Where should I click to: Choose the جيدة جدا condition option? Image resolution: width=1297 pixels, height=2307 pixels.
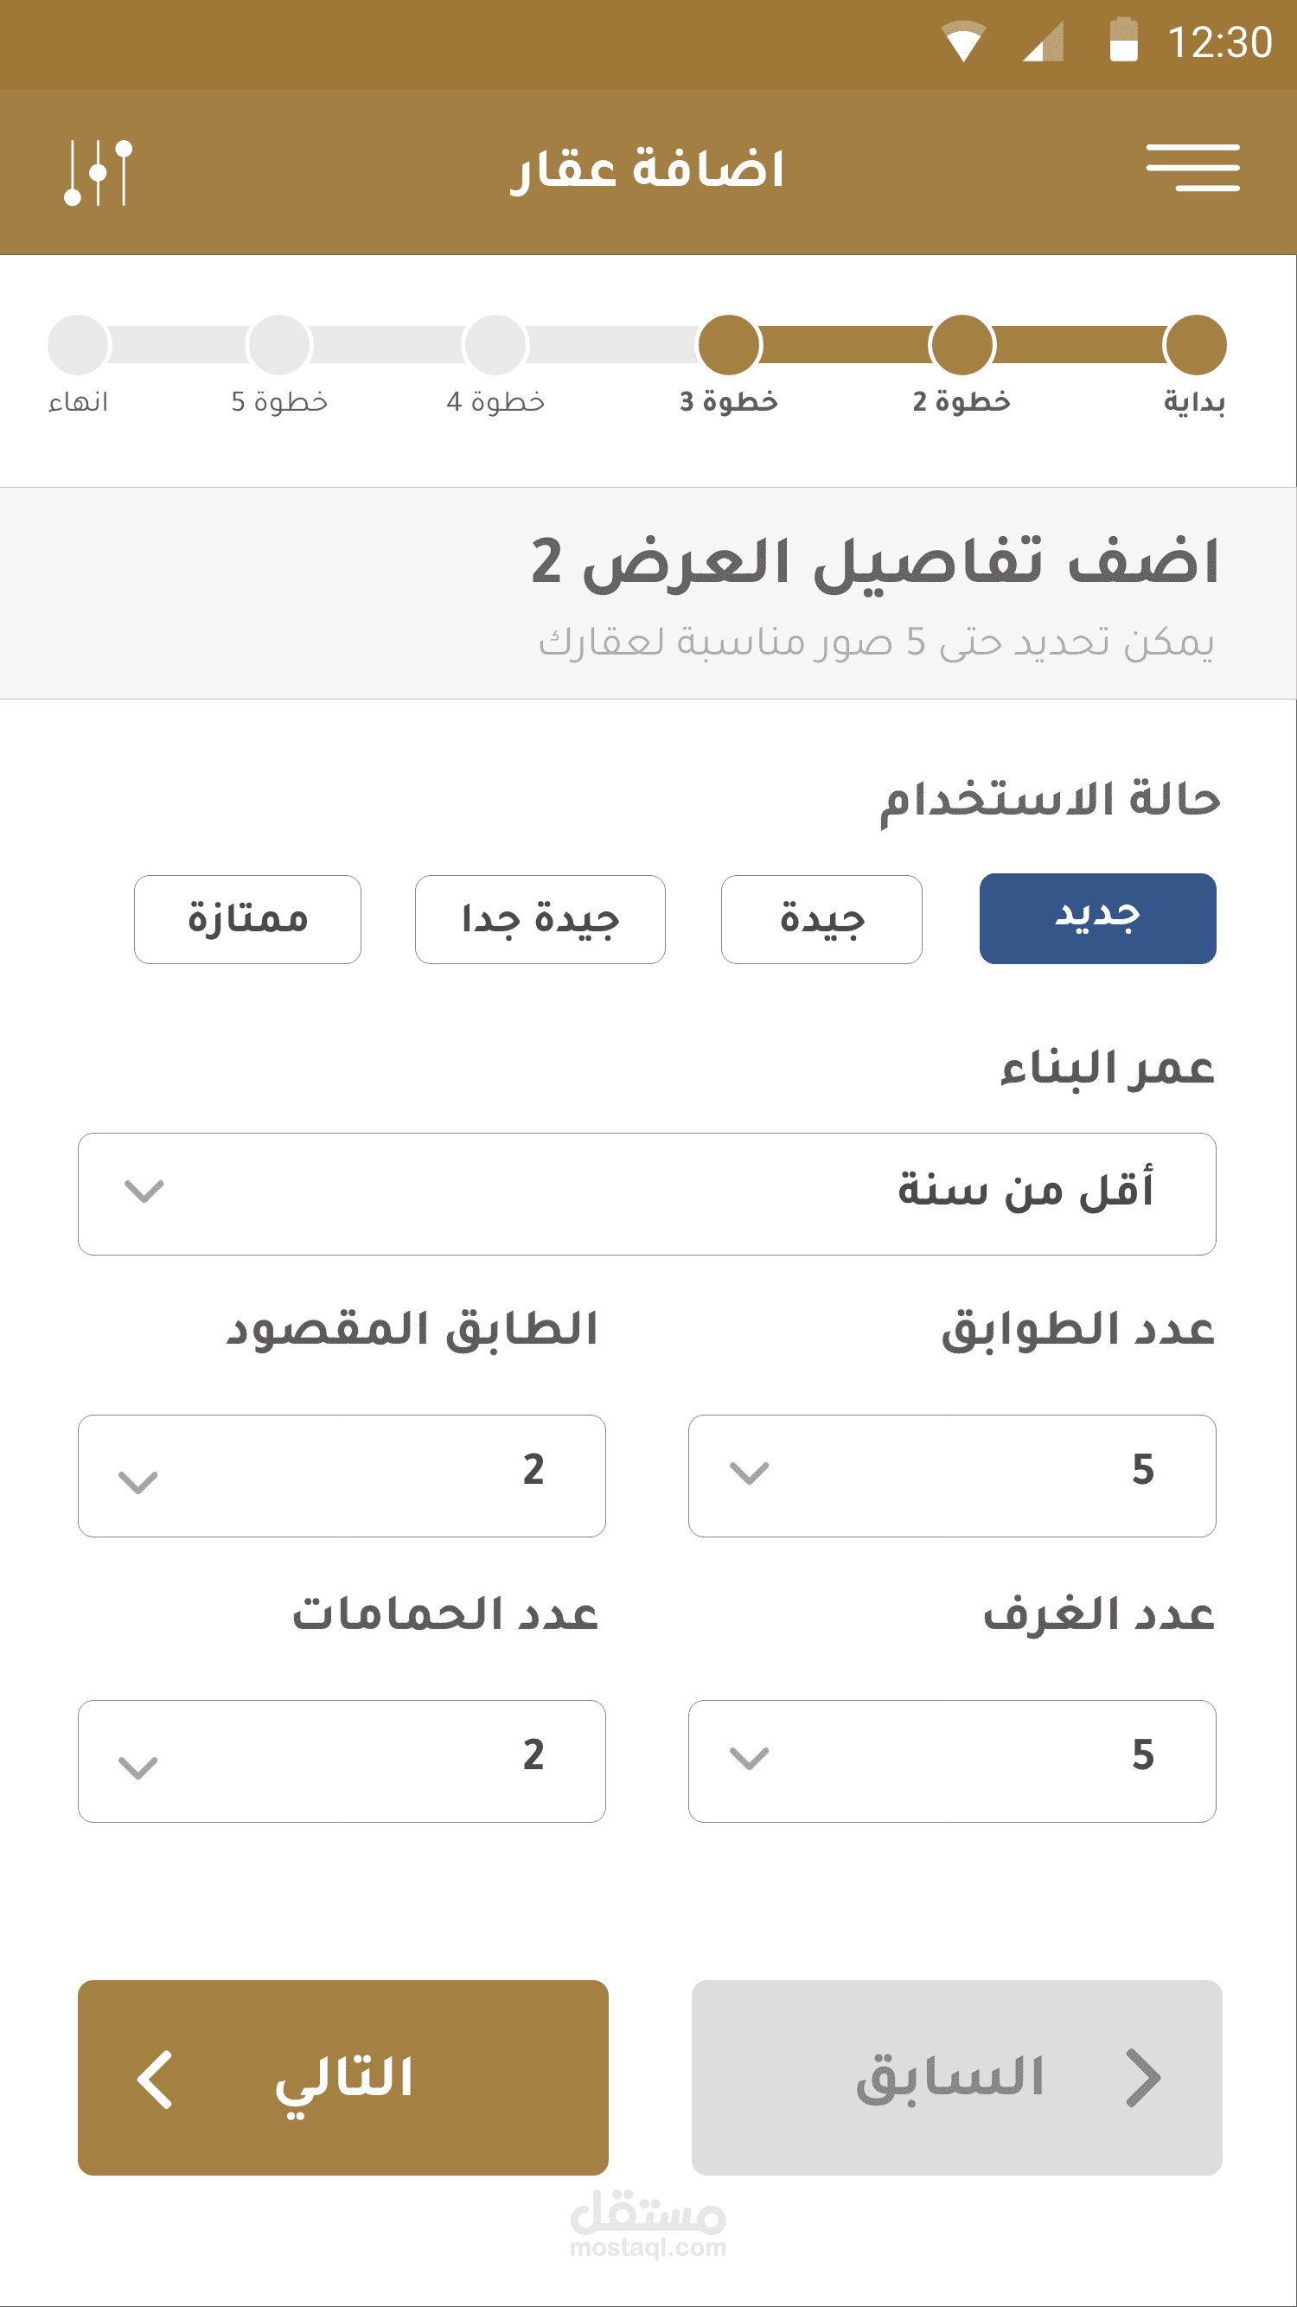tap(540, 920)
